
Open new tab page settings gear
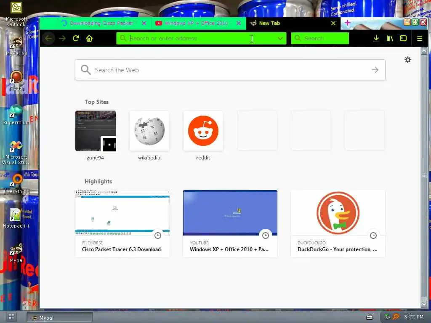(x=407, y=60)
